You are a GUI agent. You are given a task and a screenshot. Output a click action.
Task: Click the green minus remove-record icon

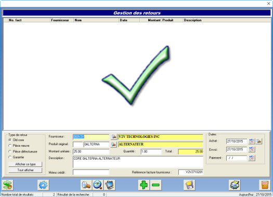155,185
